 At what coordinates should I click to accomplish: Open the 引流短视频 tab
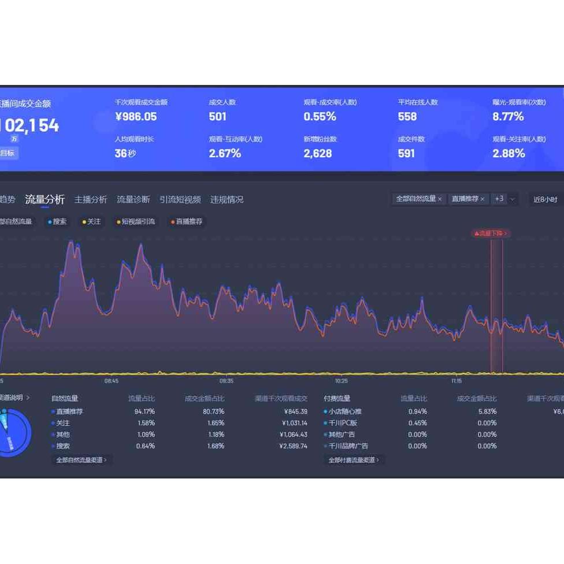[x=180, y=199]
